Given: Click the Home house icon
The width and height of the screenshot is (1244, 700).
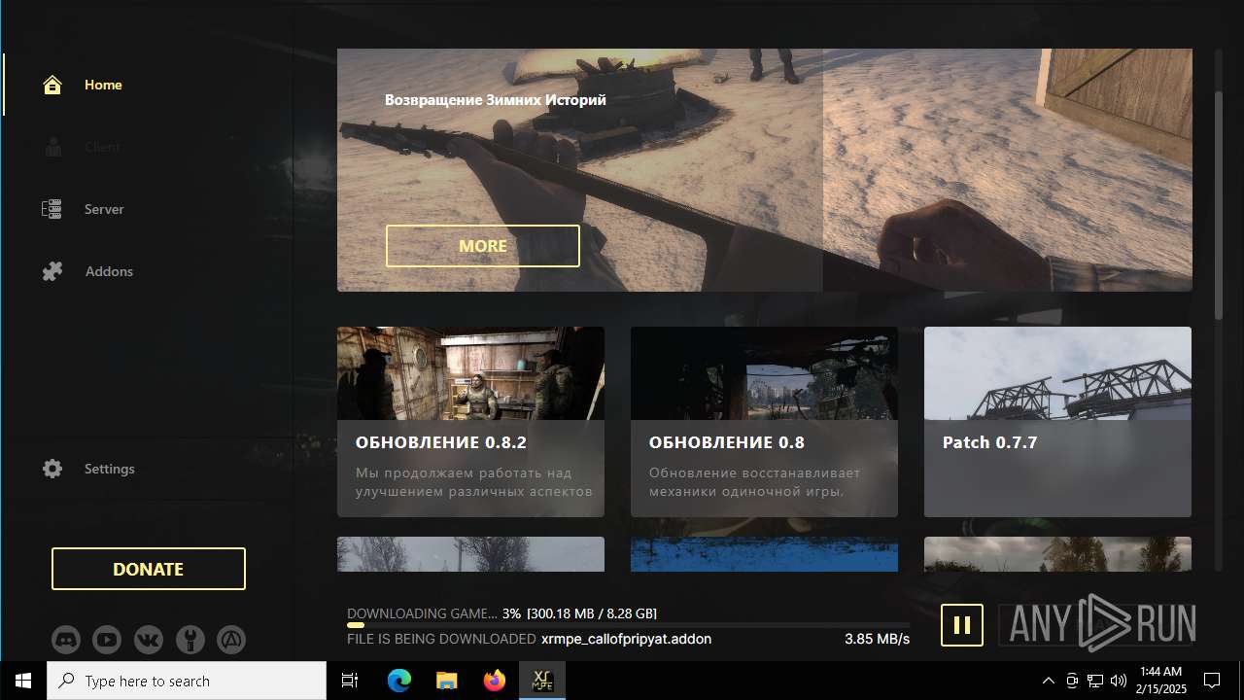Looking at the screenshot, I should tap(52, 85).
